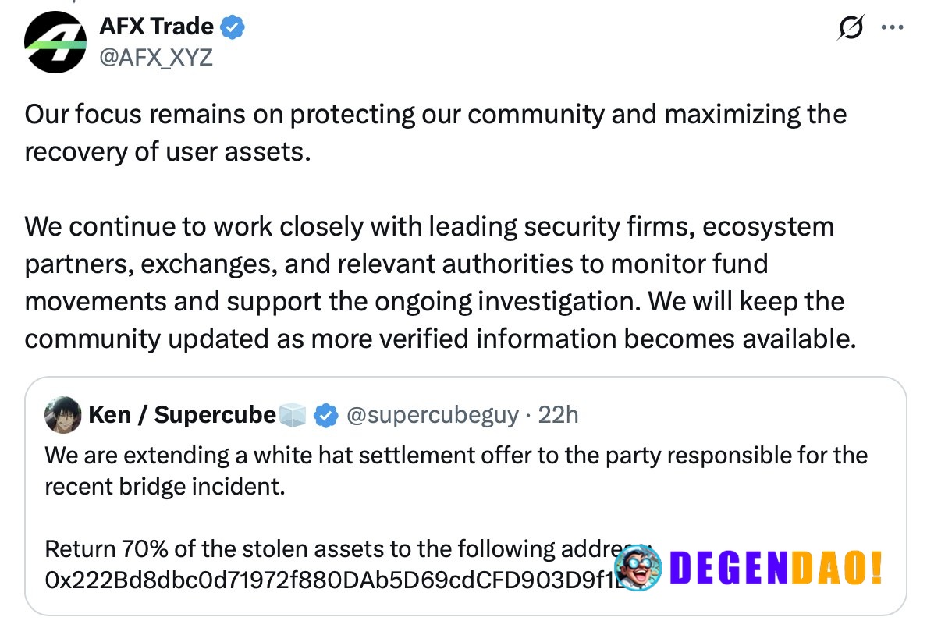Open the three-dot more options menu

tap(892, 27)
